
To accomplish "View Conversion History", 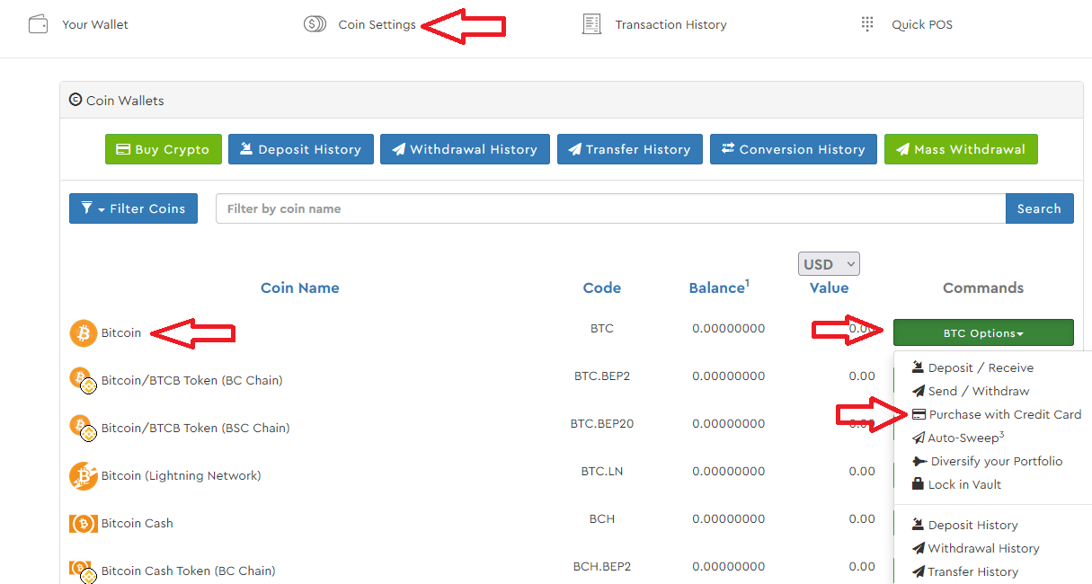I will 793,149.
